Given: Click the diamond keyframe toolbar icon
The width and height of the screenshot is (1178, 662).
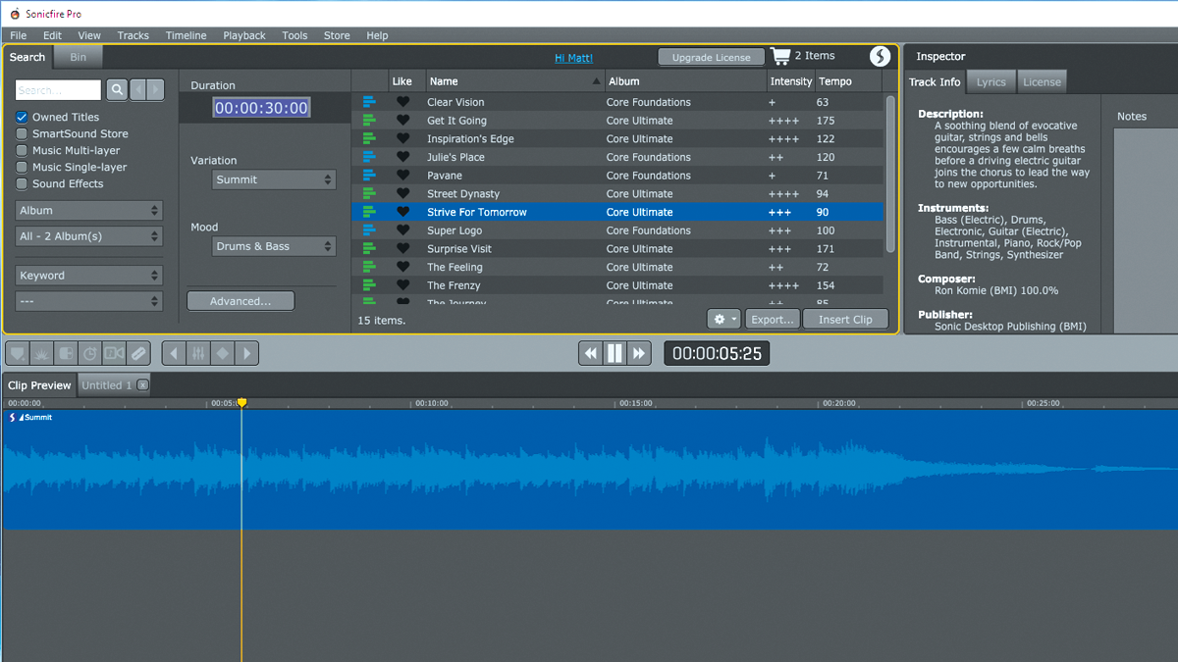Looking at the screenshot, I should point(223,353).
